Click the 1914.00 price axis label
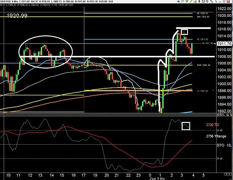 [224, 36]
